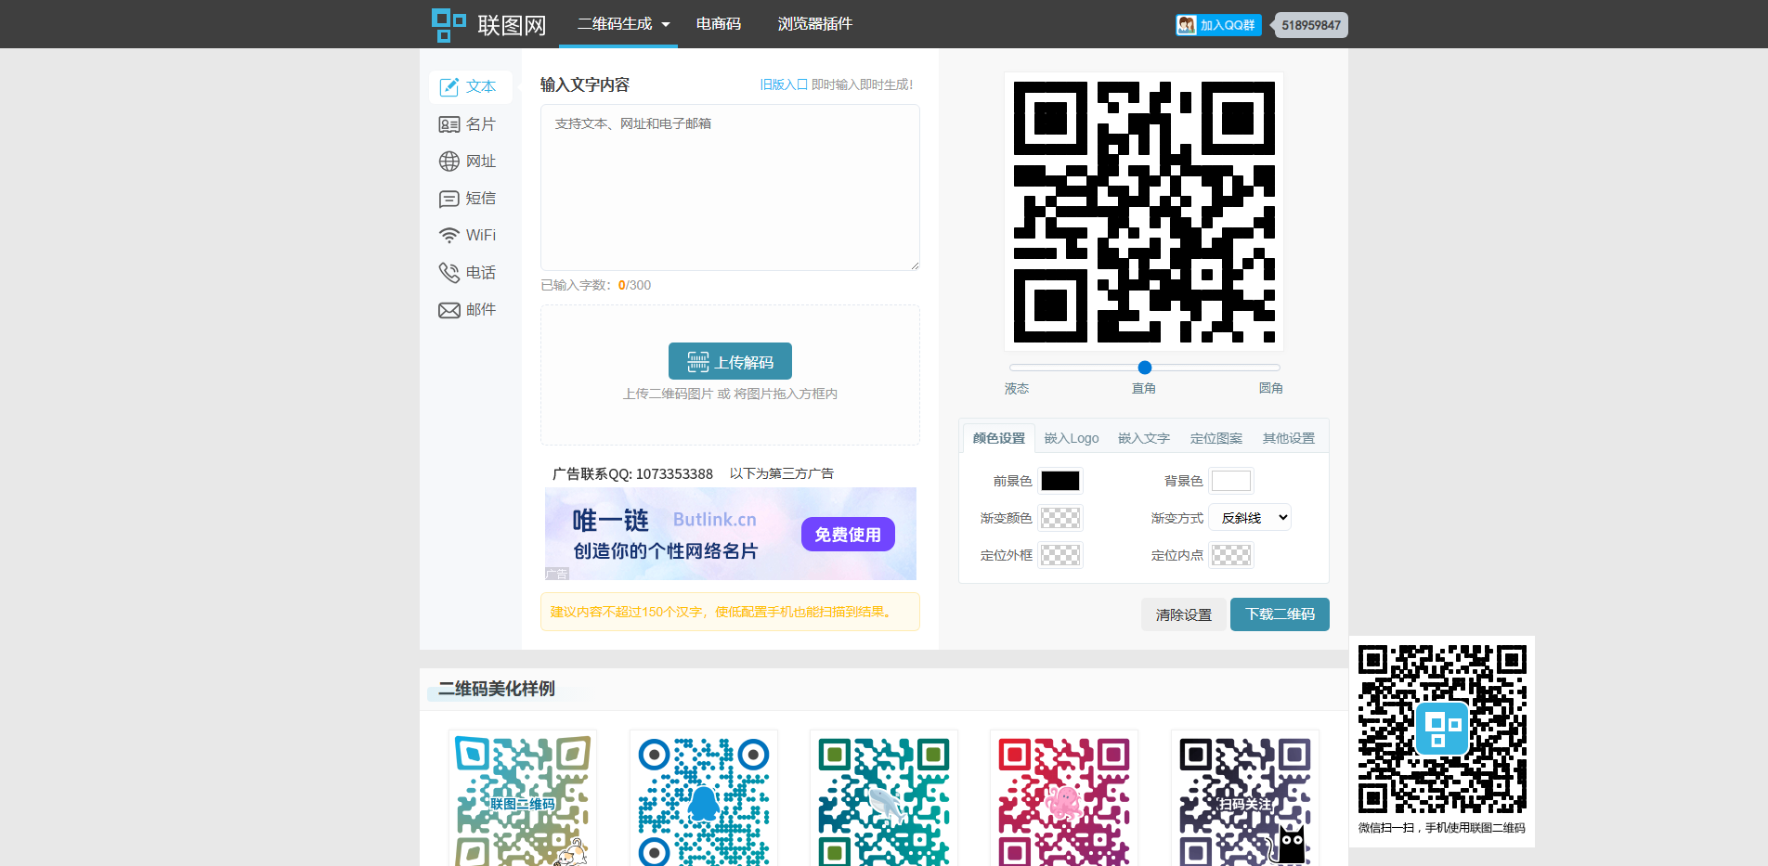The image size is (1768, 866).
Task: Open the 电商码 menu item
Action: tap(717, 23)
